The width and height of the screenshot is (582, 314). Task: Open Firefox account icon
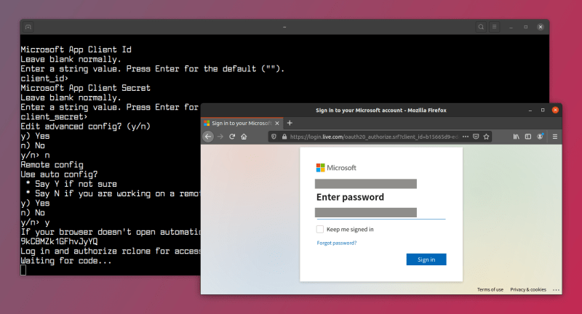coord(540,137)
